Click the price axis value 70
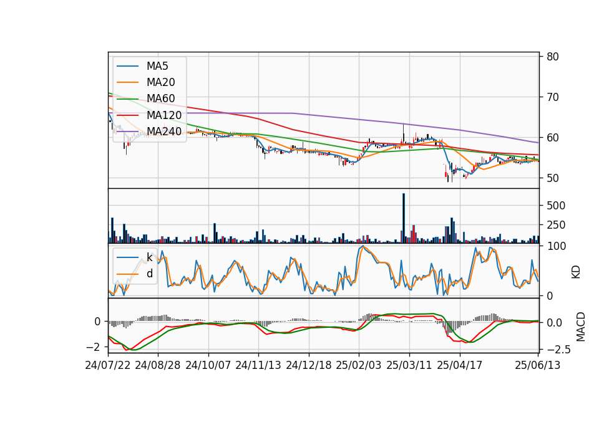599x430 pixels. pyautogui.click(x=553, y=97)
